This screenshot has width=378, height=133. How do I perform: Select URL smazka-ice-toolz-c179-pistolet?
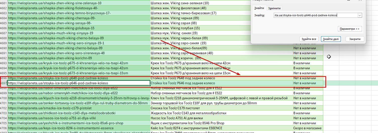click(79, 108)
